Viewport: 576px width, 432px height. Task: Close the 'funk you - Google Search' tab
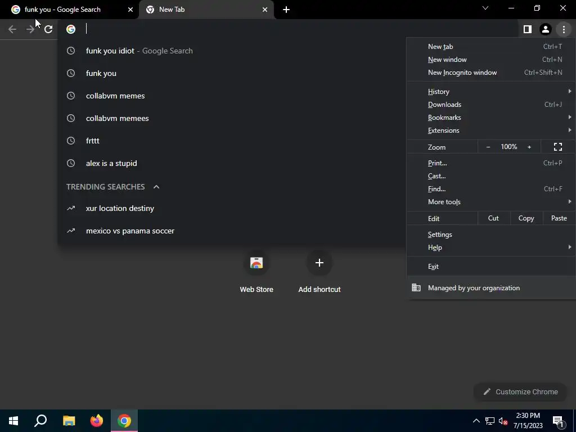pos(130,10)
